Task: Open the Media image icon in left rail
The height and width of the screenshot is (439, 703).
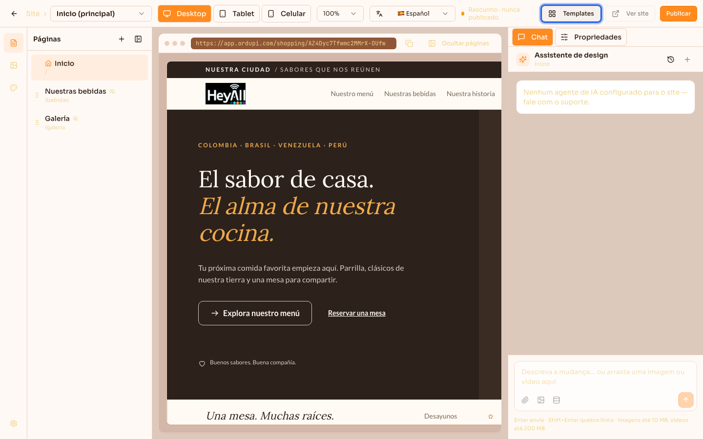Action: point(14,65)
